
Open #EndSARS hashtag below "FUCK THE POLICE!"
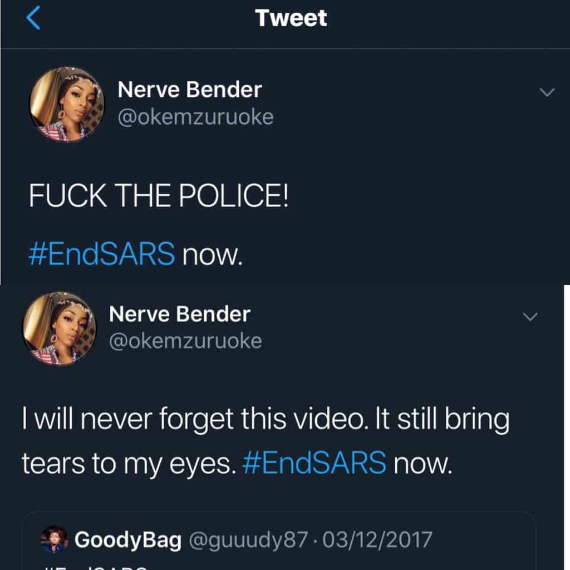101,255
